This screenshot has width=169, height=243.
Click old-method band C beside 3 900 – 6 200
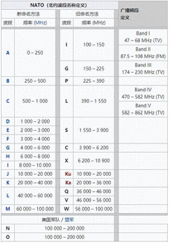(66, 148)
